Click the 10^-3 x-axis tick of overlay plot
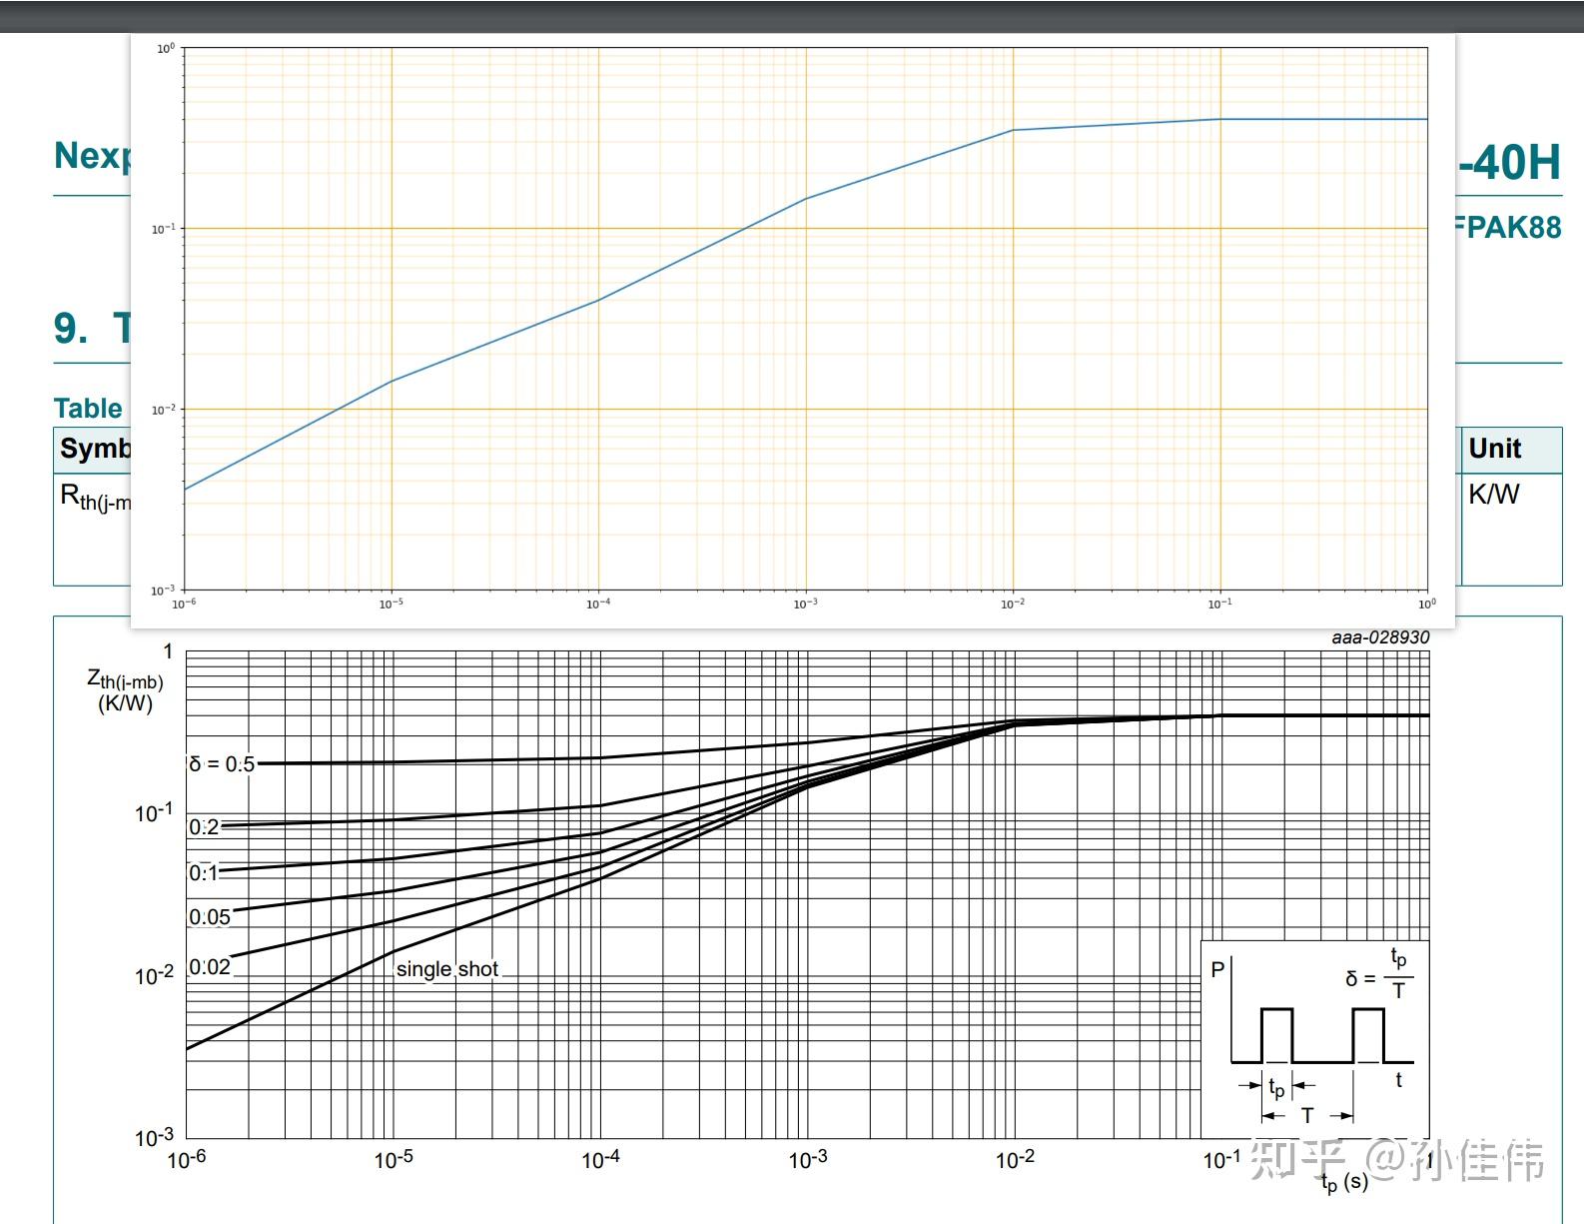The width and height of the screenshot is (1584, 1224). (x=805, y=604)
